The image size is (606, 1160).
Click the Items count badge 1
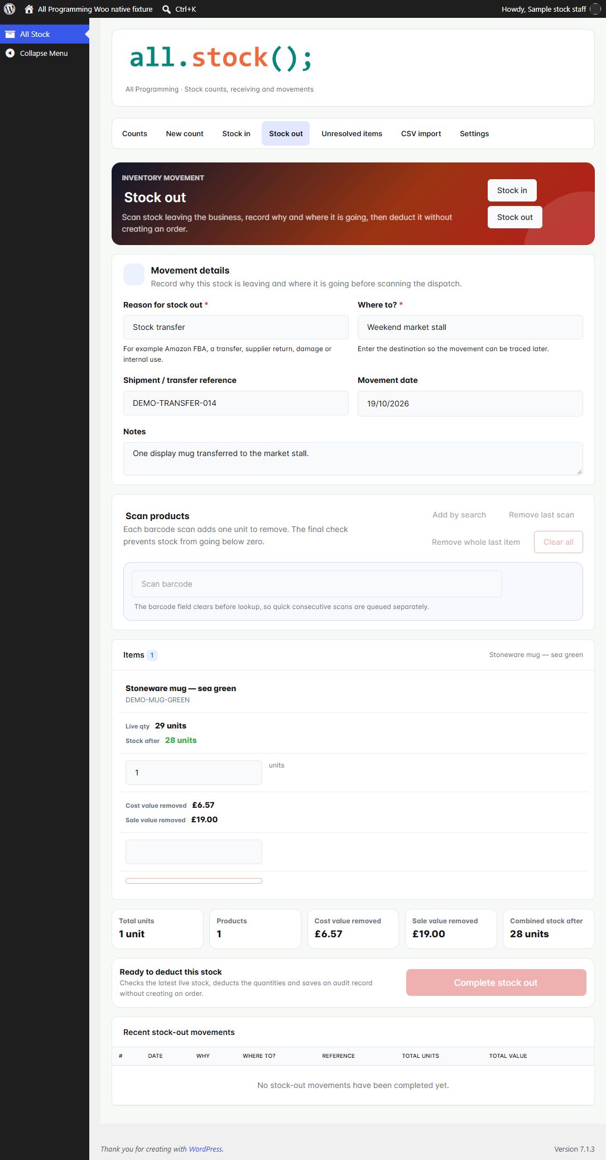[x=152, y=655]
